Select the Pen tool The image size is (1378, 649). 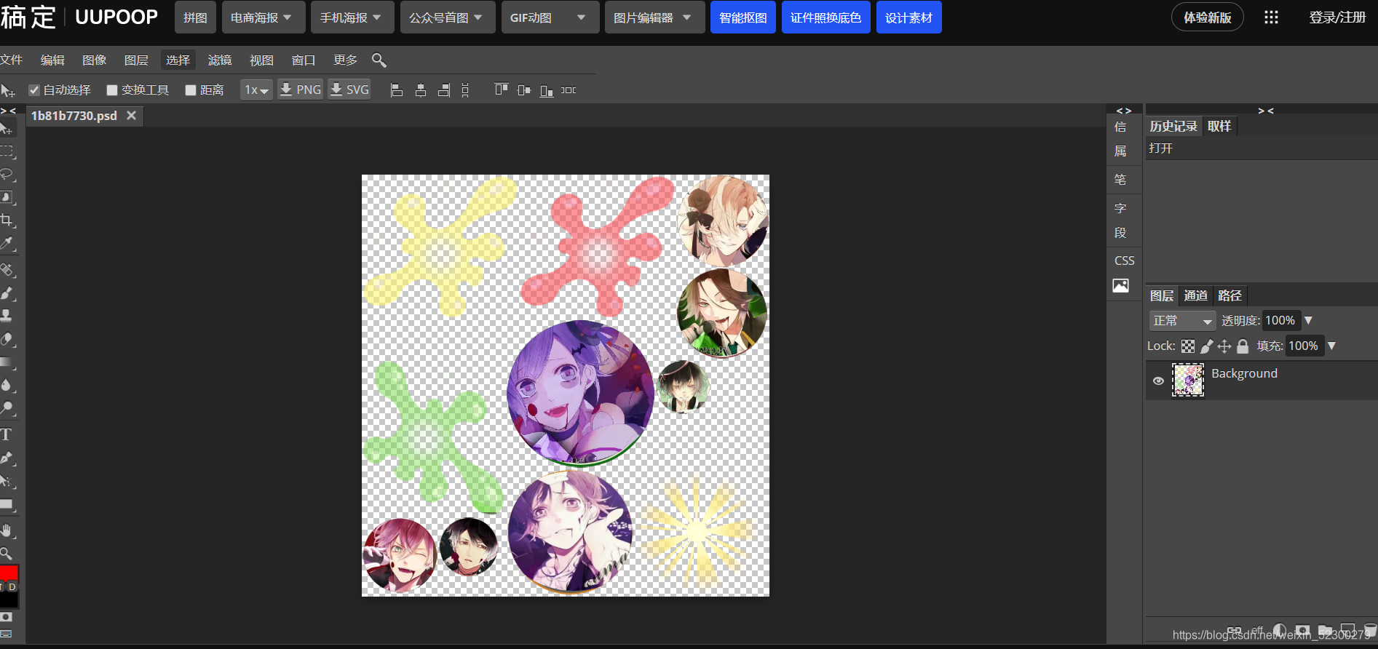click(7, 458)
